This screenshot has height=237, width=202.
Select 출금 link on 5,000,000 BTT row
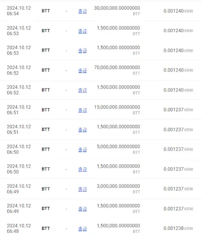(x=82, y=150)
